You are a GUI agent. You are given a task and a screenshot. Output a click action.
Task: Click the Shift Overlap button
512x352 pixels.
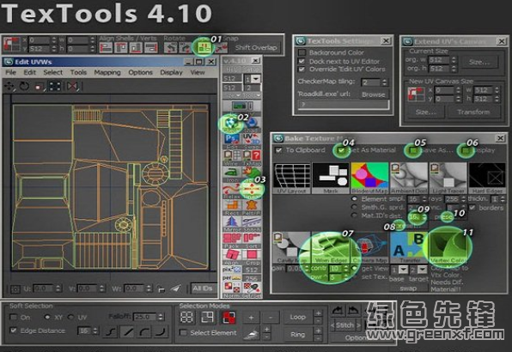pos(256,48)
